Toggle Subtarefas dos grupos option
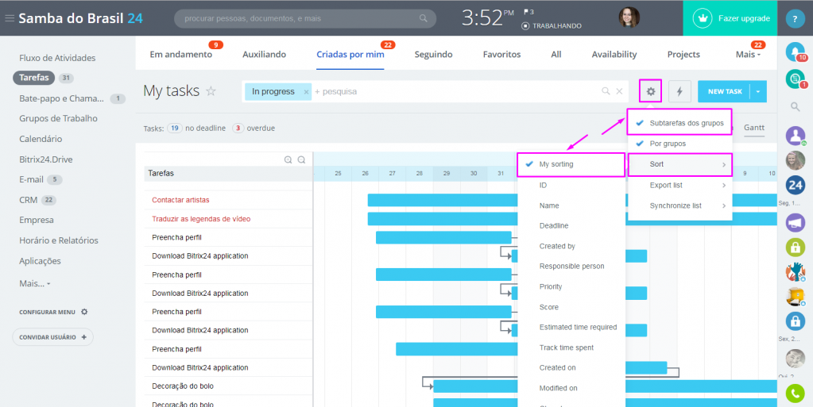 (679, 123)
